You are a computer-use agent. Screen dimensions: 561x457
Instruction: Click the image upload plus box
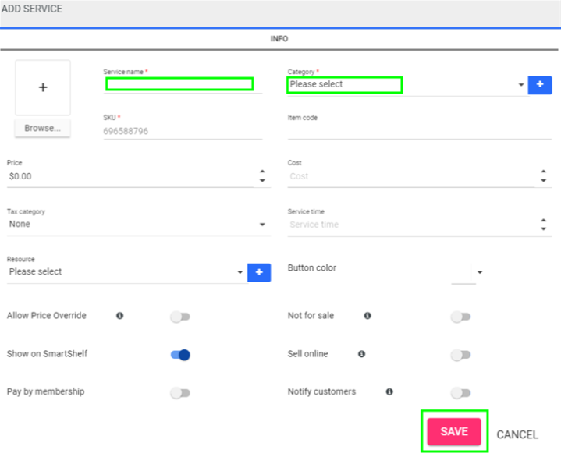point(43,88)
